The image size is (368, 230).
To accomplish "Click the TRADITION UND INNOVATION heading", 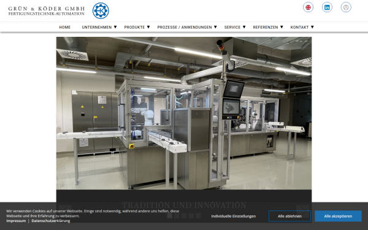I will 184,205.
